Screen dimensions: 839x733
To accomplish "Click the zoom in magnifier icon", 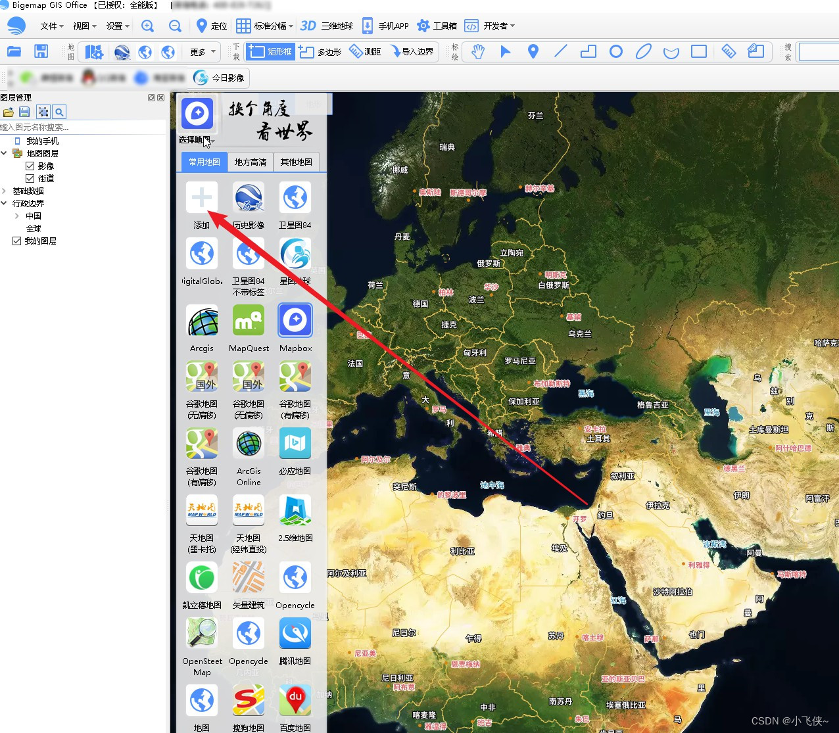I will (x=148, y=26).
